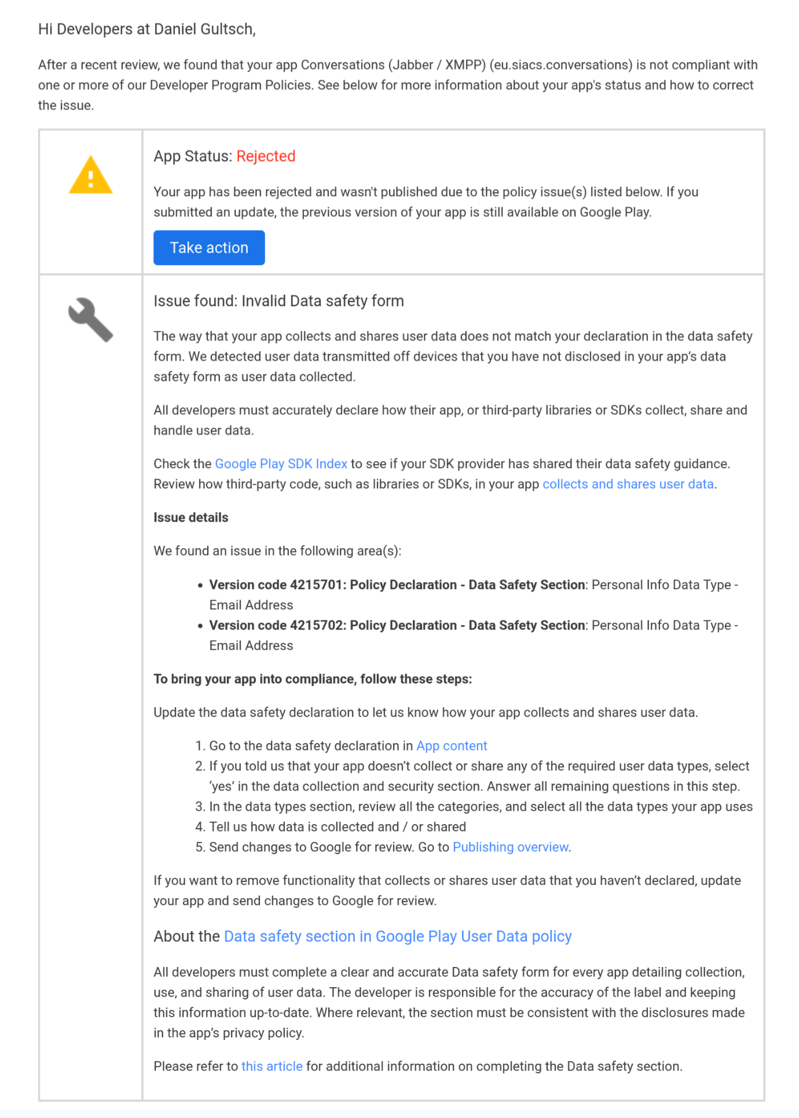Screen dimensions: 799x1118
Task: Click the yellow warning triangle icon
Action: pyautogui.click(x=90, y=175)
